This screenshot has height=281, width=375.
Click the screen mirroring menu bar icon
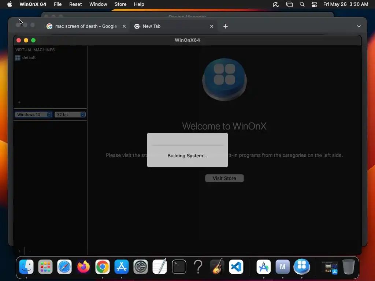click(289, 4)
